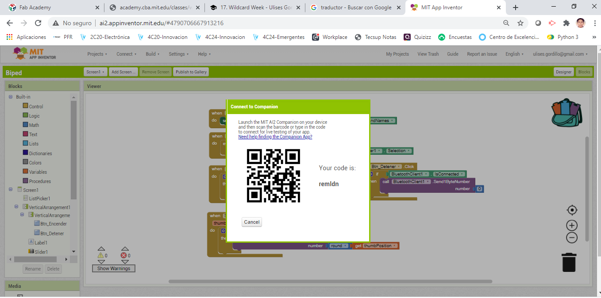The image size is (601, 298).
Task: Open the Build menu
Action: [x=153, y=54]
